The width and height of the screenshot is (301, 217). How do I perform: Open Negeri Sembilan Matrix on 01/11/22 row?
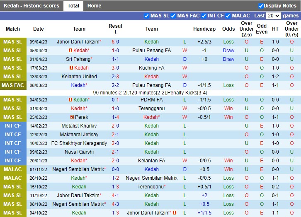coord(78,169)
